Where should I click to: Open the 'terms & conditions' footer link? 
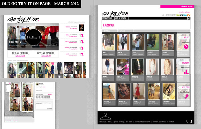[x=159, y=122]
